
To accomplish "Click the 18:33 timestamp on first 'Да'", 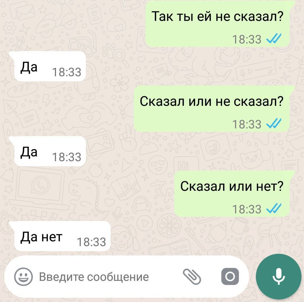I will pos(67,72).
